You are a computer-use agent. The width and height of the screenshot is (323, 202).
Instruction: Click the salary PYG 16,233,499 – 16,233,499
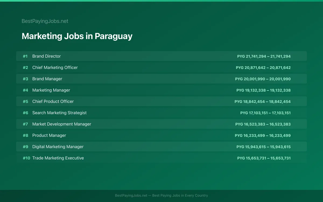point(263,135)
